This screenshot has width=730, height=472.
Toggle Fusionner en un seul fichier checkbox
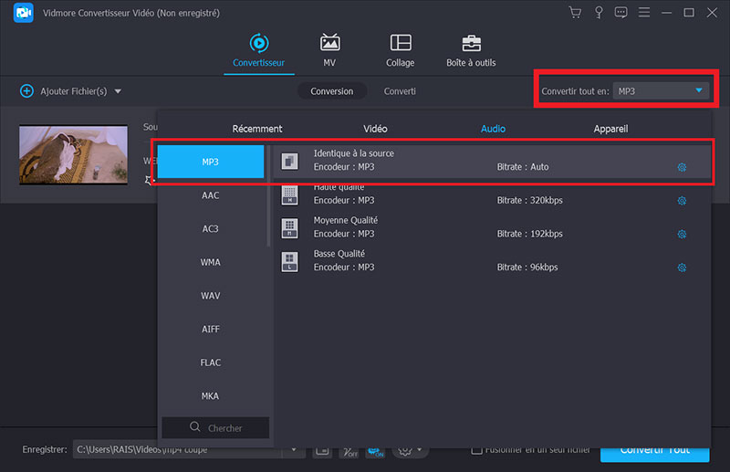click(476, 450)
